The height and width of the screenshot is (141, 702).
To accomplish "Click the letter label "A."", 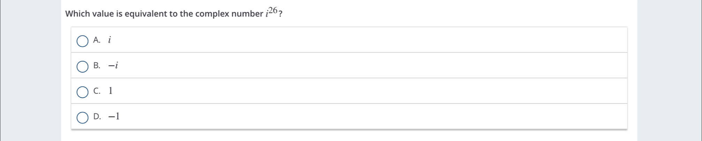I will (97, 40).
